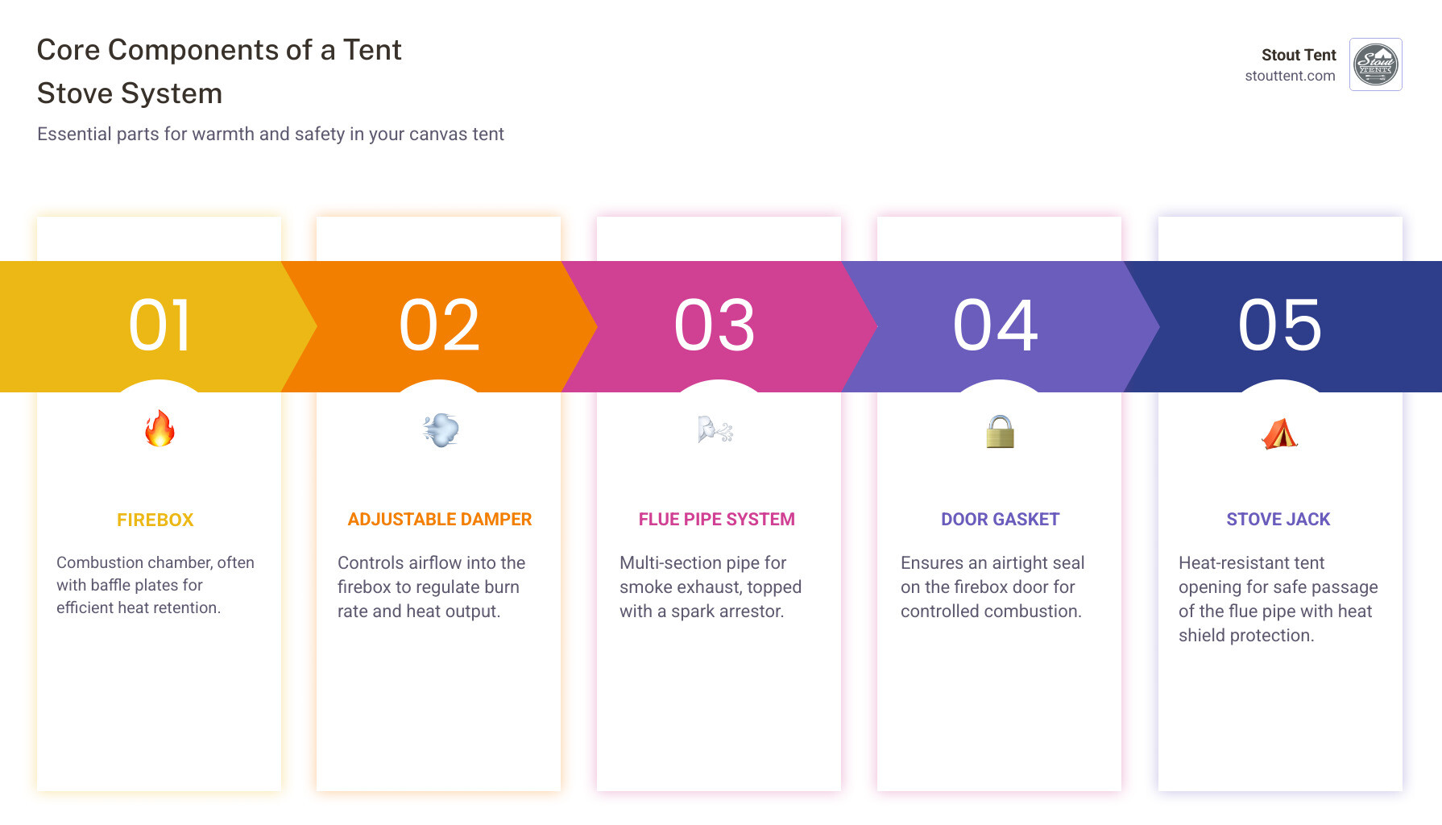1442x825 pixels.
Task: Click the Core Components infographic title
Action: 219,72
